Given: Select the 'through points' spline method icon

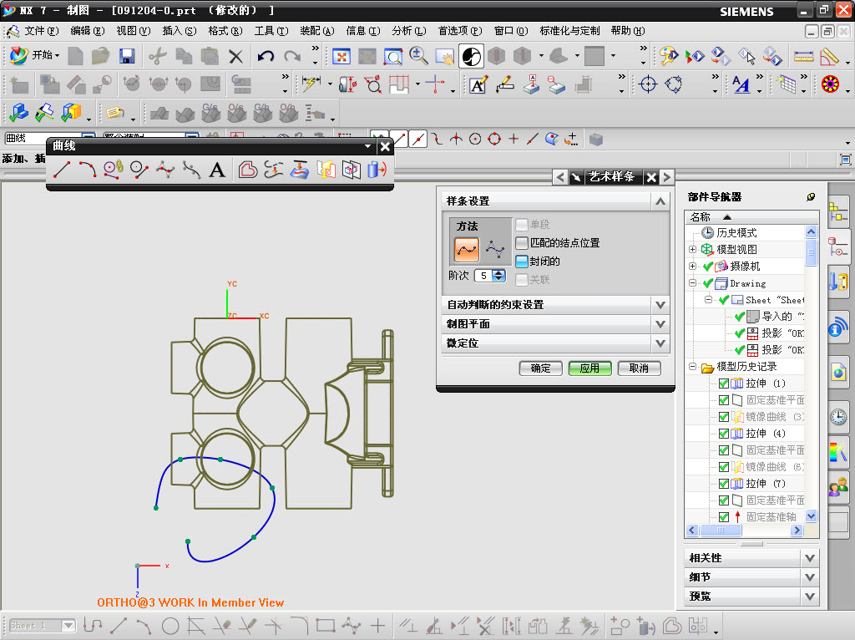Looking at the screenshot, I should coord(467,249).
